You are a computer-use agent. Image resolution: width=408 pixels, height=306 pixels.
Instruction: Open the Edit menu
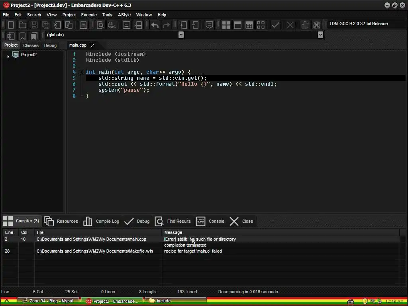click(18, 15)
